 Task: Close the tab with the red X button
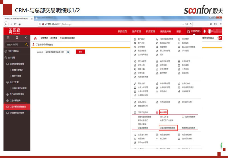pos(220,38)
